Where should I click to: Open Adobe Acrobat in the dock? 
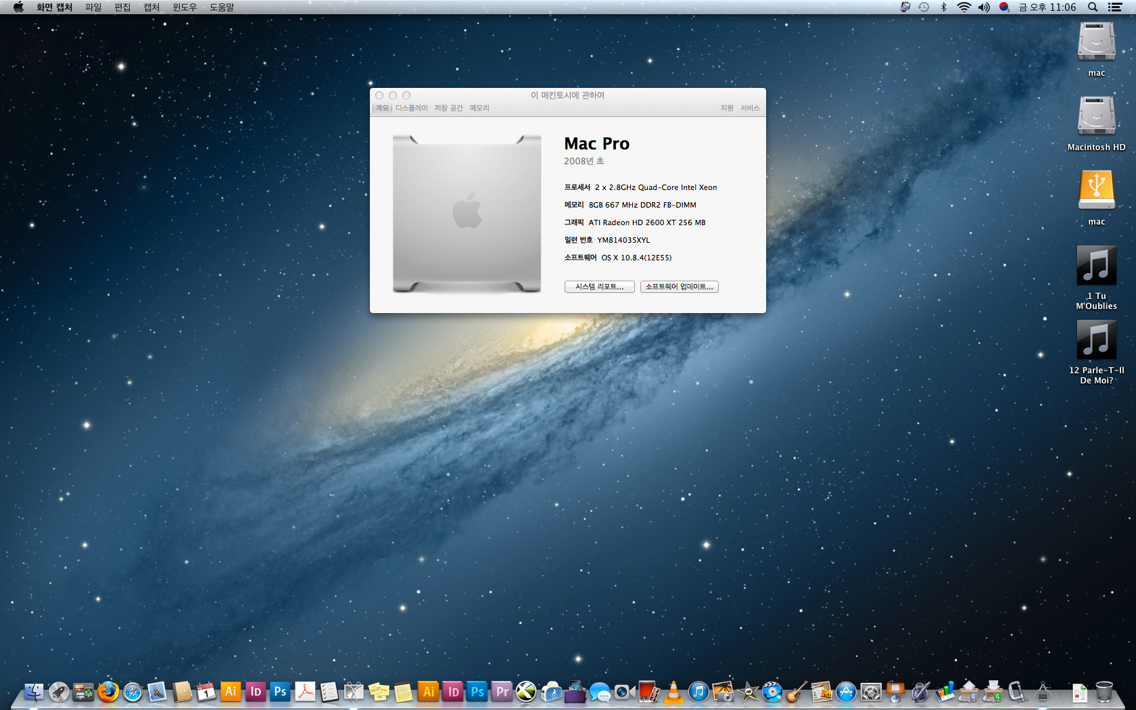[305, 692]
